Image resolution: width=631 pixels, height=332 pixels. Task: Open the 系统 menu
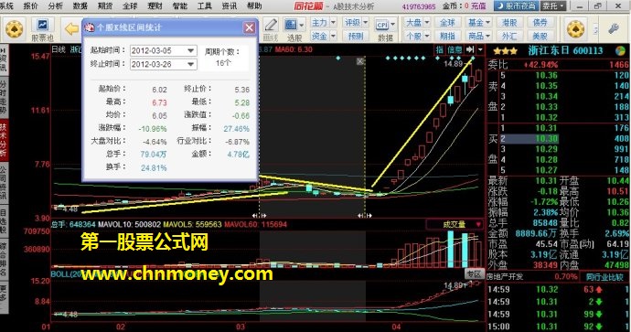click(6, 5)
